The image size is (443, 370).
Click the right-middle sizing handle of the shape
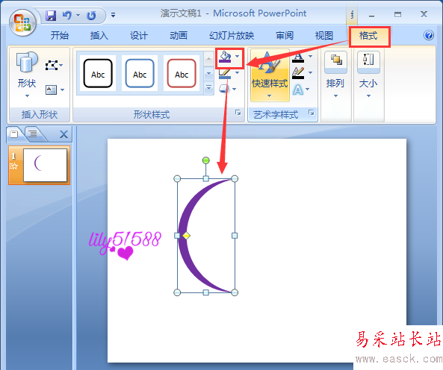click(x=235, y=236)
